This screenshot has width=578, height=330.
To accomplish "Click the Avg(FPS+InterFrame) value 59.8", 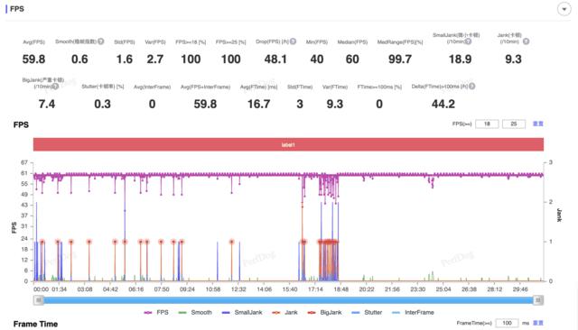I will (x=205, y=104).
